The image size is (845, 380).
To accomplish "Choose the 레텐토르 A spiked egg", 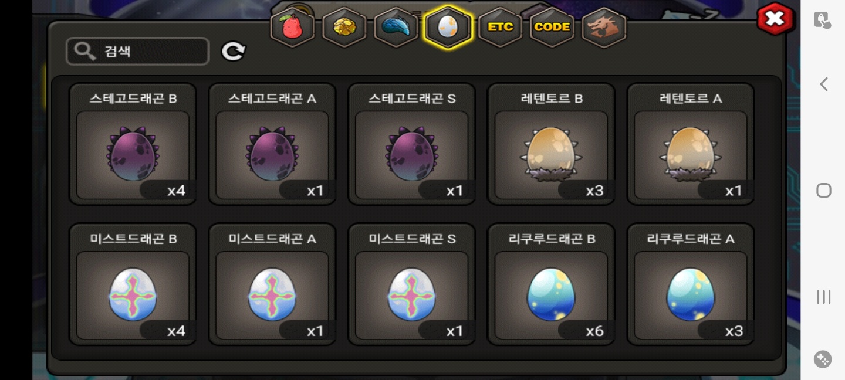I will 691,144.
